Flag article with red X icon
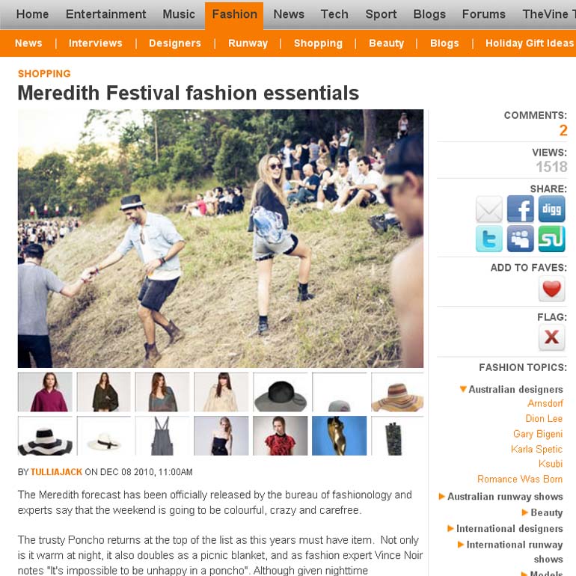The image size is (576, 576). point(551,337)
